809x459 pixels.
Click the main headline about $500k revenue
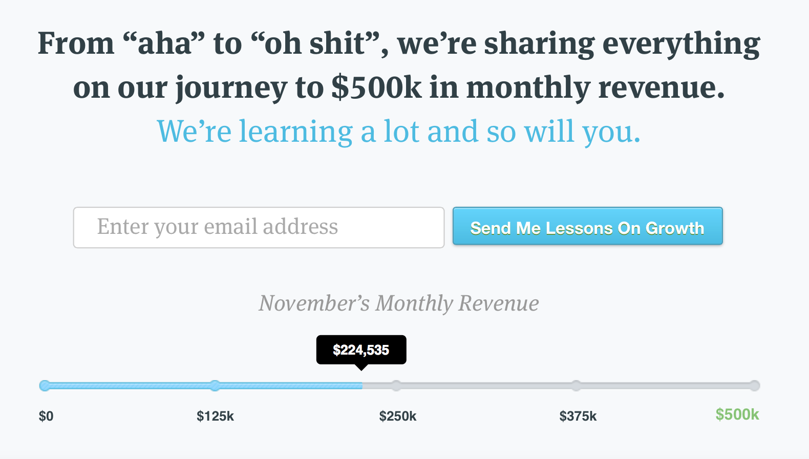(x=399, y=65)
